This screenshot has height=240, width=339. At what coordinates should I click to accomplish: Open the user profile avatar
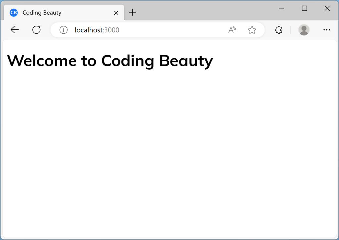(304, 30)
